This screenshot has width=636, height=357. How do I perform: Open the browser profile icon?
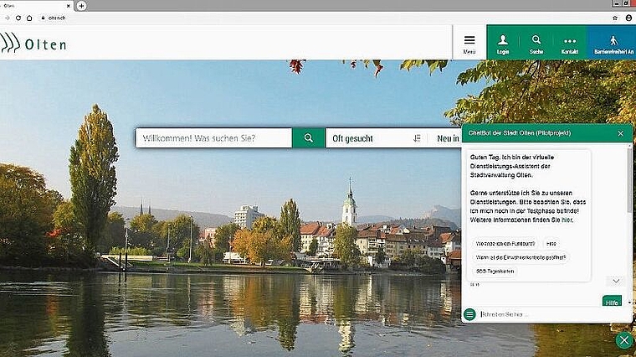point(628,18)
